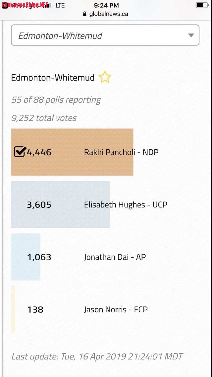
Task: Click the Jason Norris - FCP name label
Action: (x=116, y=309)
